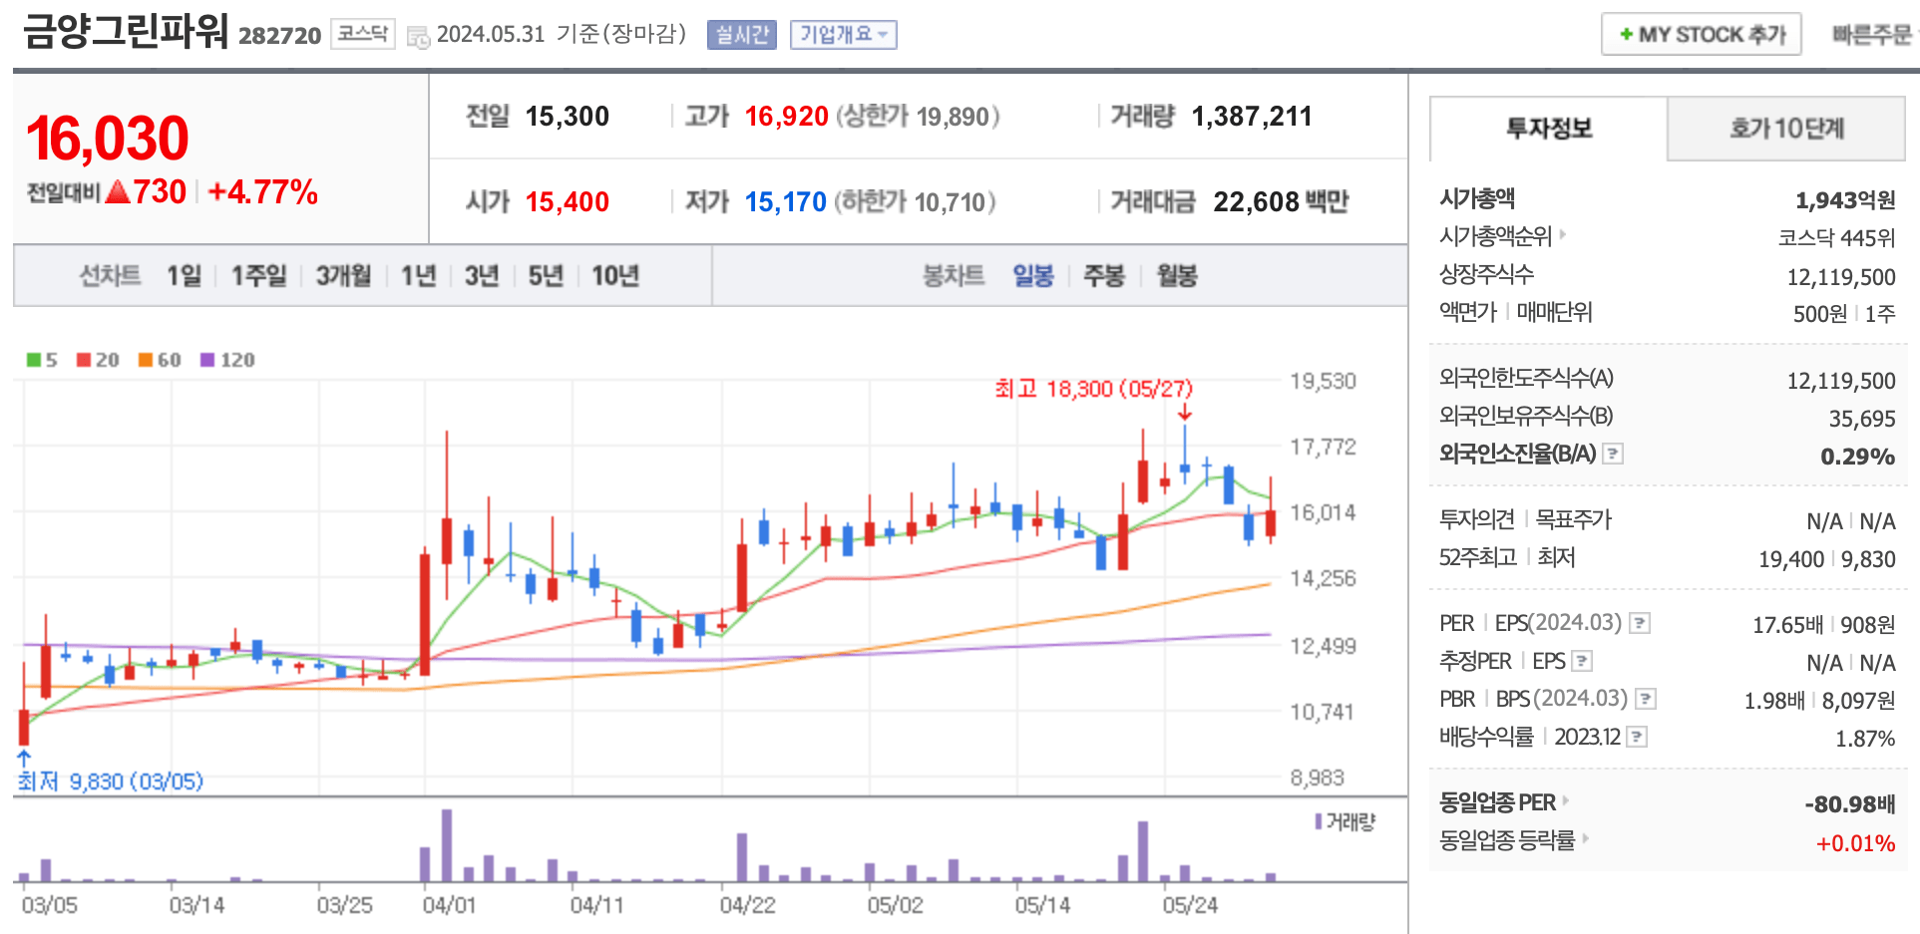Screen dimensions: 1920x934
Task: Click the 상장주식수 value 12,119,500
Action: click(x=1841, y=277)
